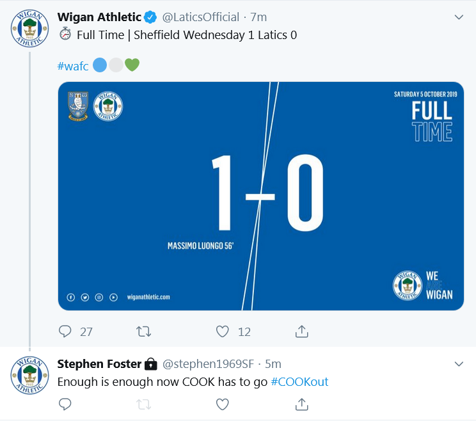Reply to the Wigan Athletic full time tweet
This screenshot has height=423, width=476.
coord(65,331)
